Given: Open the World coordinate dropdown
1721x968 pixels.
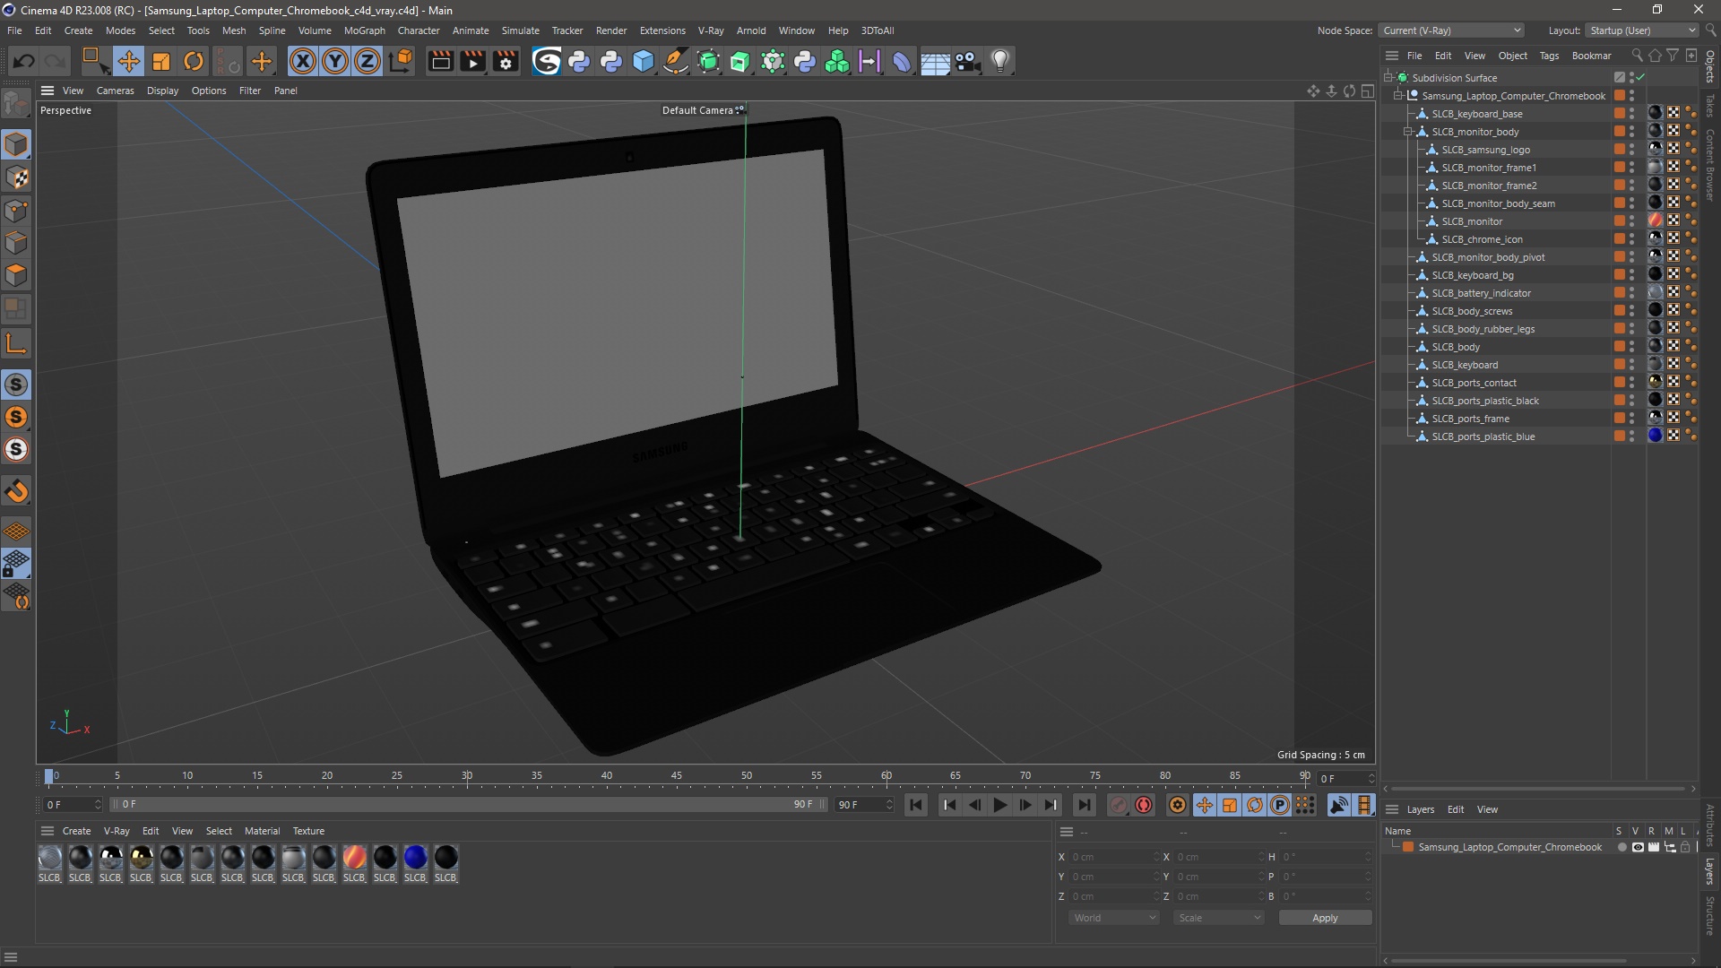Looking at the screenshot, I should click(1114, 918).
